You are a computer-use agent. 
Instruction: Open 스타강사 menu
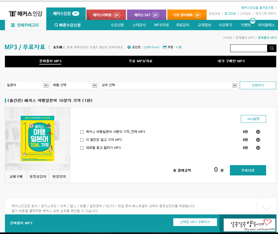[139, 25]
